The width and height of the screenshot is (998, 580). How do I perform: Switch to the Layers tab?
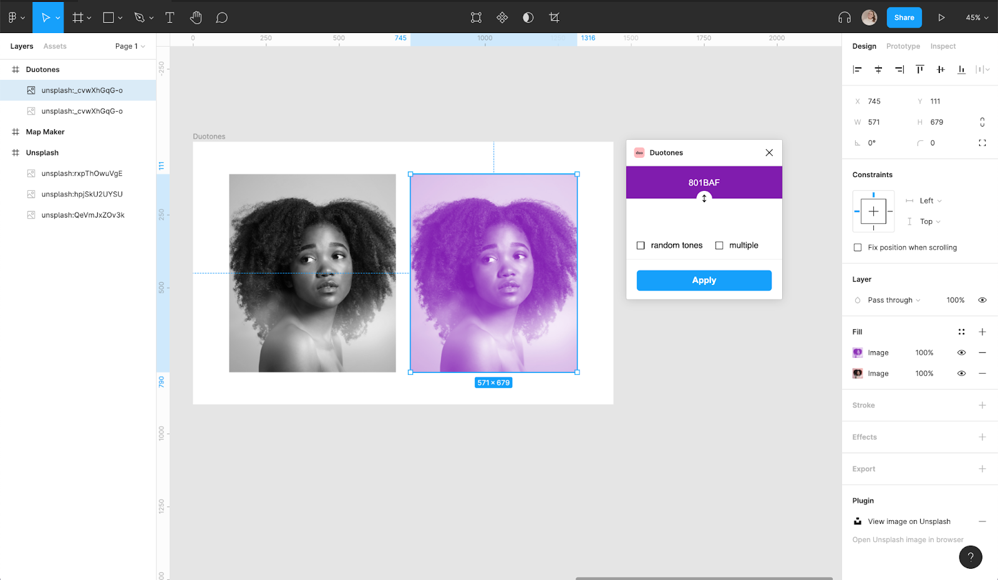[x=22, y=46]
